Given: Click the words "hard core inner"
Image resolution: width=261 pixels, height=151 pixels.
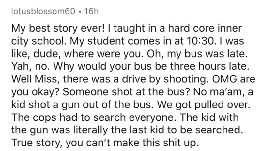Looking at the screenshot, I should 205,28.
